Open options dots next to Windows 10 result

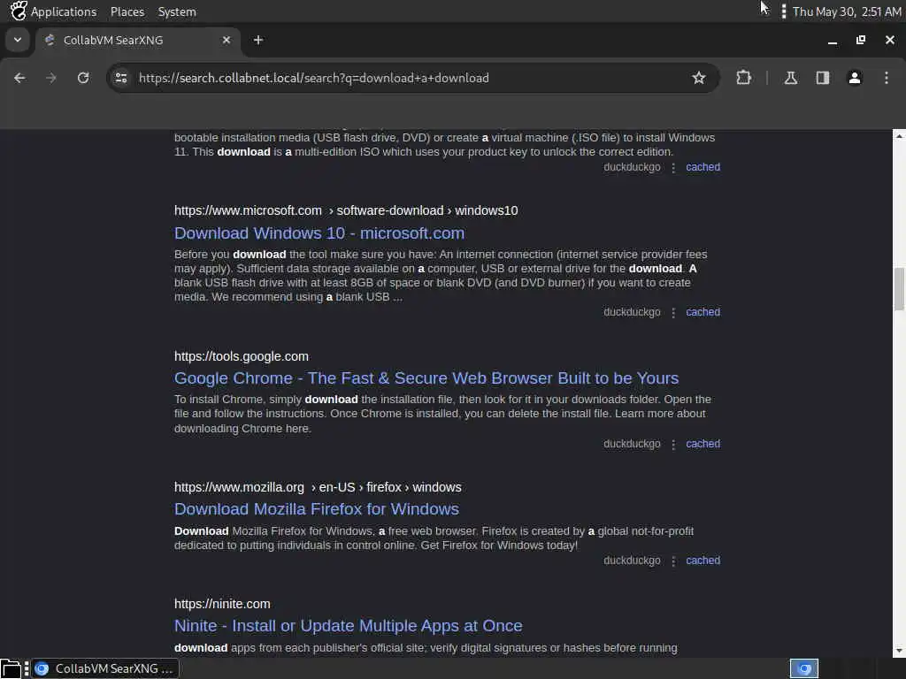click(x=673, y=312)
